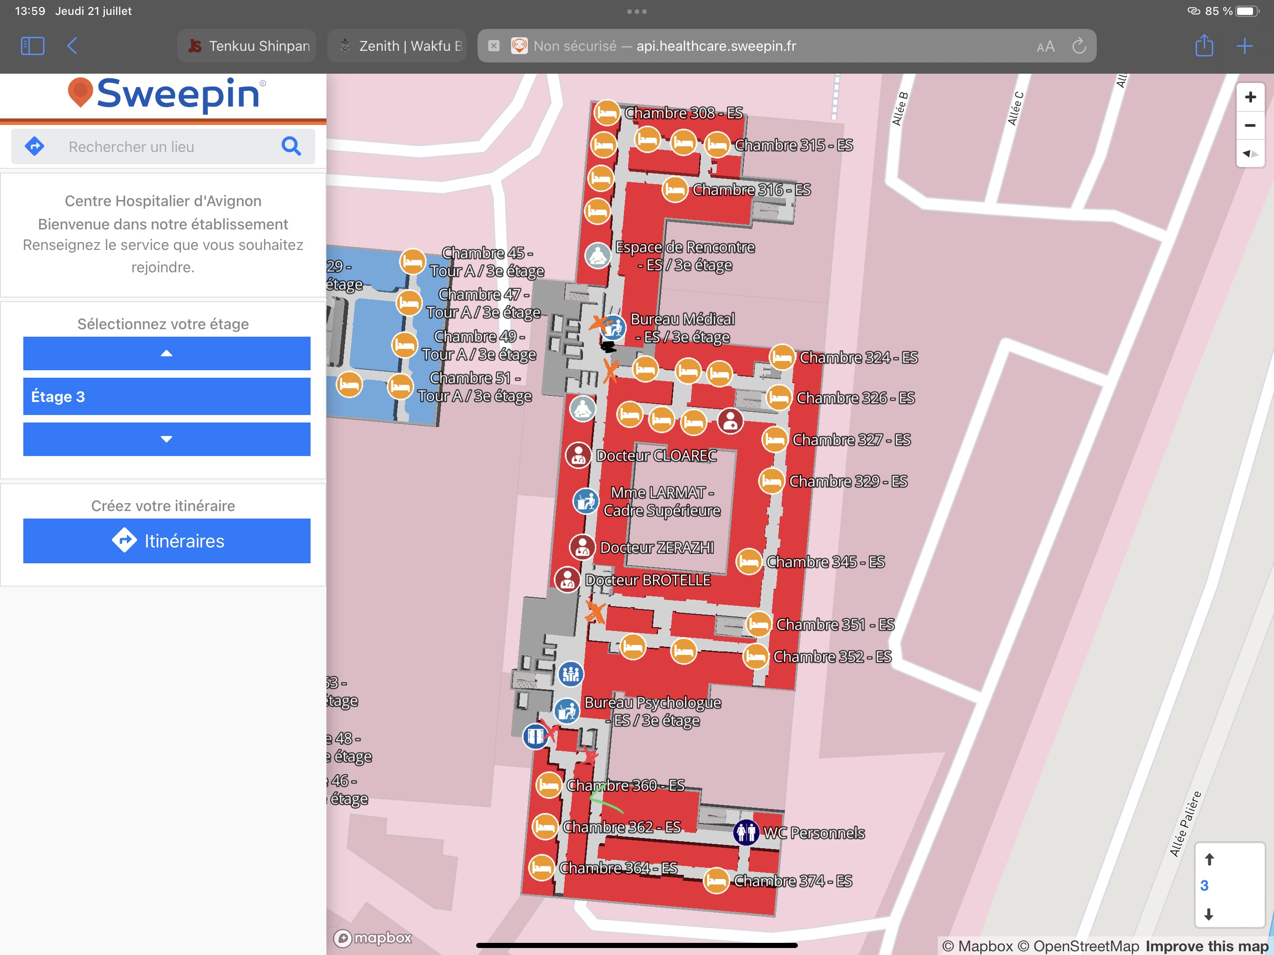Select the WC Personnels restroom marker
The width and height of the screenshot is (1274, 955).
tap(746, 832)
